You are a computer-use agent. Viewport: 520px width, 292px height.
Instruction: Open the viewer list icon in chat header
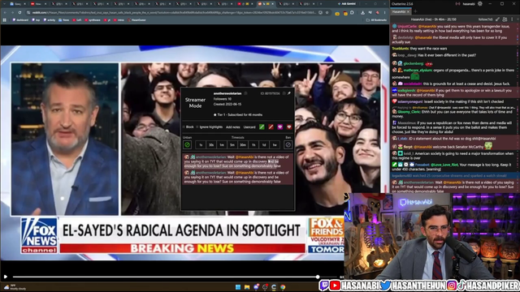[505, 19]
